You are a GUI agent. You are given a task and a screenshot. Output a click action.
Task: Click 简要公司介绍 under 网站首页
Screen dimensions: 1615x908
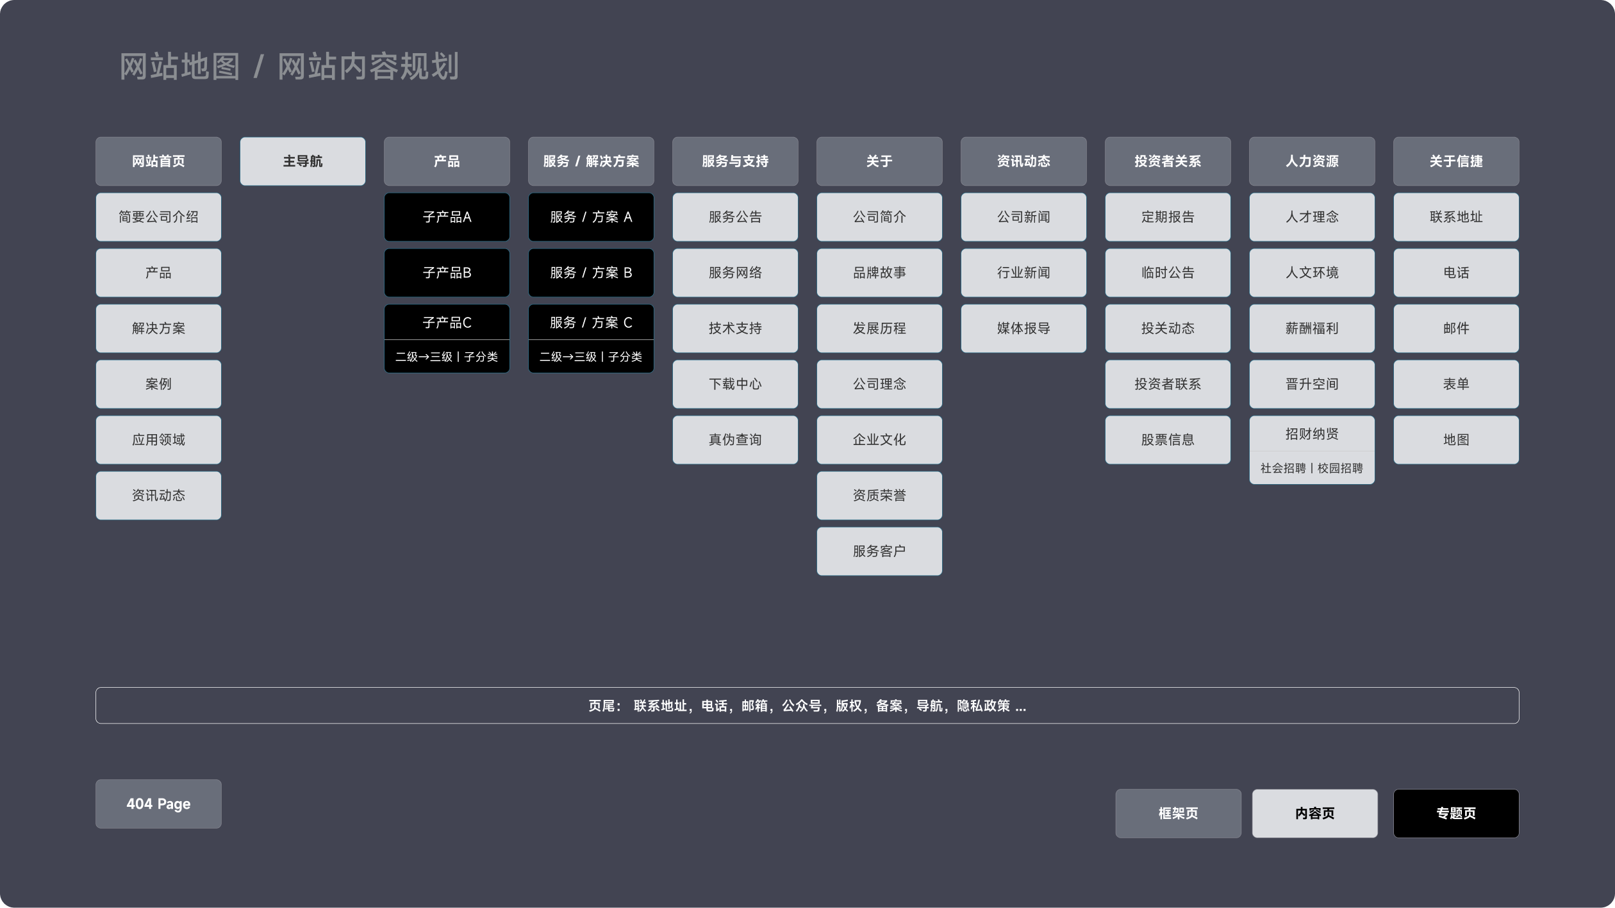pos(158,217)
